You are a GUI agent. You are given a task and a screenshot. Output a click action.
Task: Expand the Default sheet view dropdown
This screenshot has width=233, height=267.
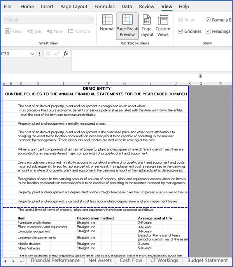(91, 20)
